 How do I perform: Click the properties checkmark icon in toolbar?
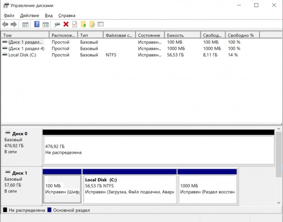[74, 24]
